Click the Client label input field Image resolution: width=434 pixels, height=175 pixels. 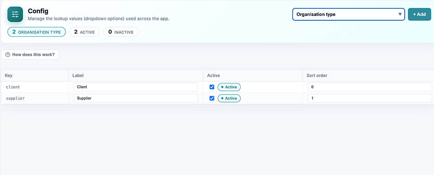pyautogui.click(x=136, y=87)
